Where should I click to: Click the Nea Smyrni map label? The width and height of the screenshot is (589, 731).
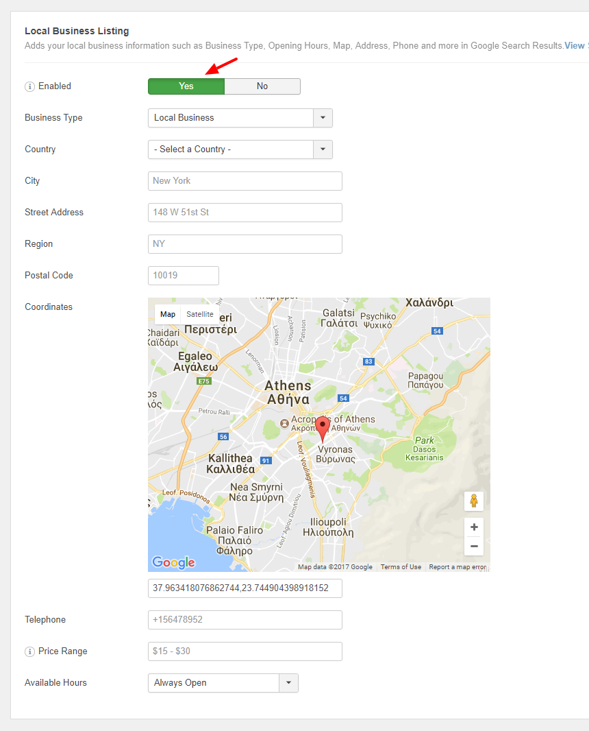point(256,492)
